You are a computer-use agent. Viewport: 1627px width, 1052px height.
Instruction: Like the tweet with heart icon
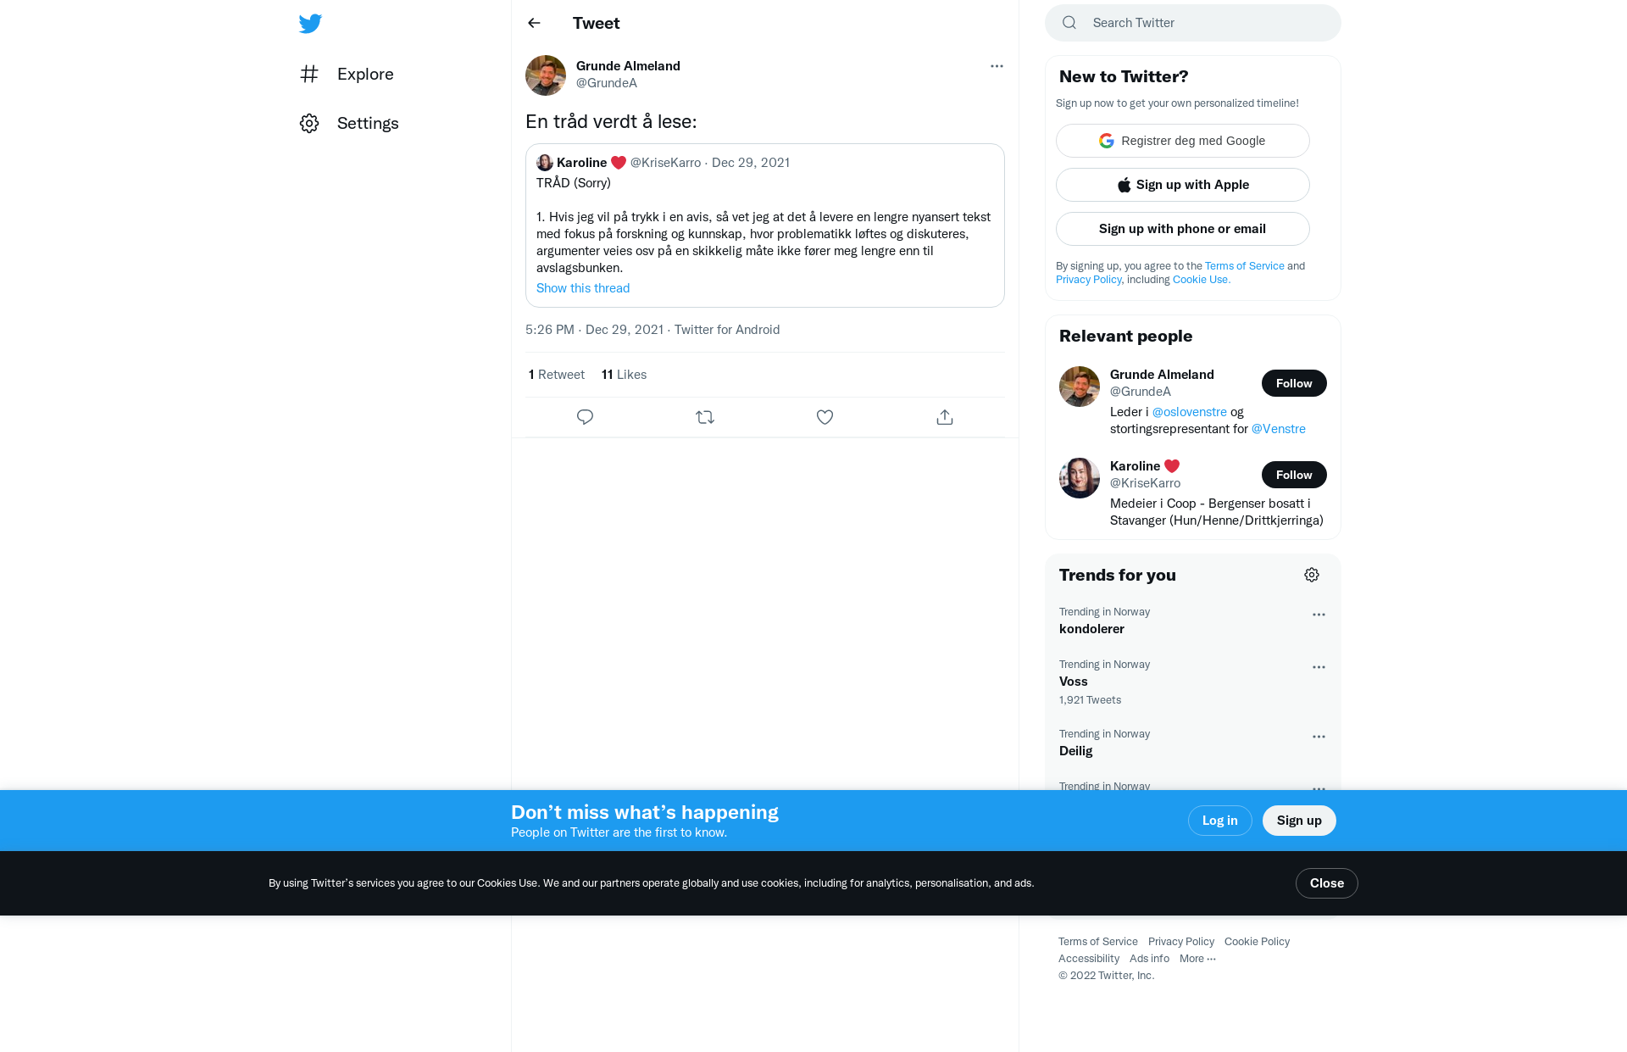click(x=825, y=417)
